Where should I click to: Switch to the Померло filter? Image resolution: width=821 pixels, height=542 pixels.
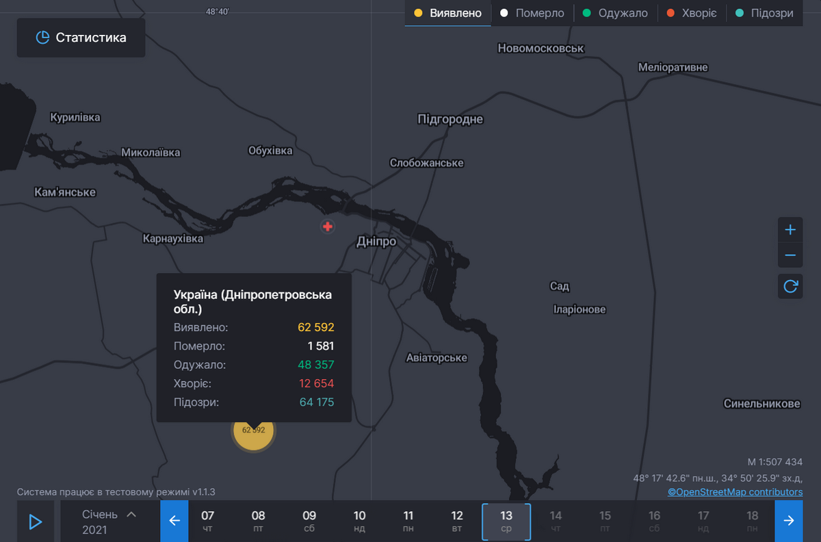pos(532,13)
